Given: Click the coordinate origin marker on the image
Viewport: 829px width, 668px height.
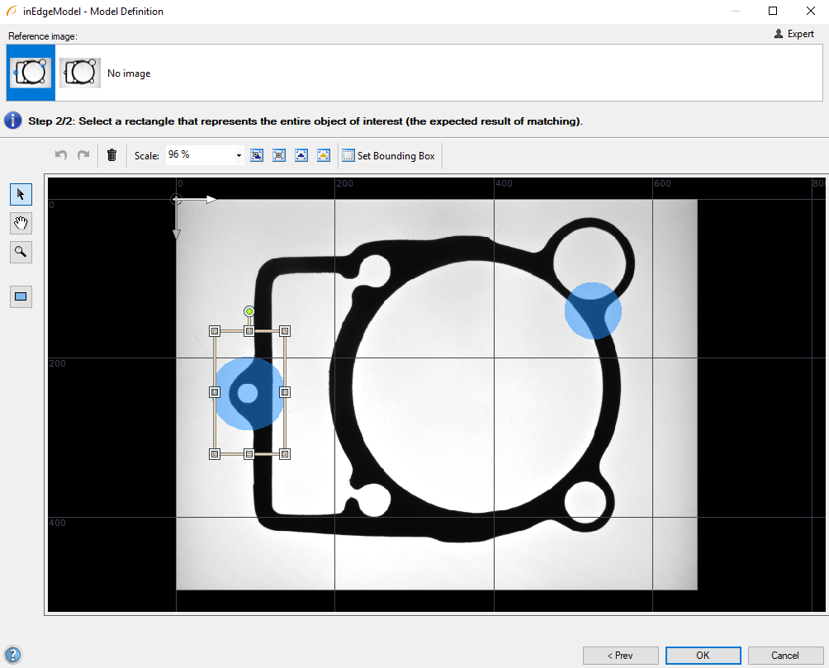Looking at the screenshot, I should point(176,199).
